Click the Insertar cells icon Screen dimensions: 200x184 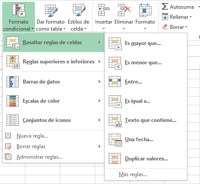coord(104,10)
